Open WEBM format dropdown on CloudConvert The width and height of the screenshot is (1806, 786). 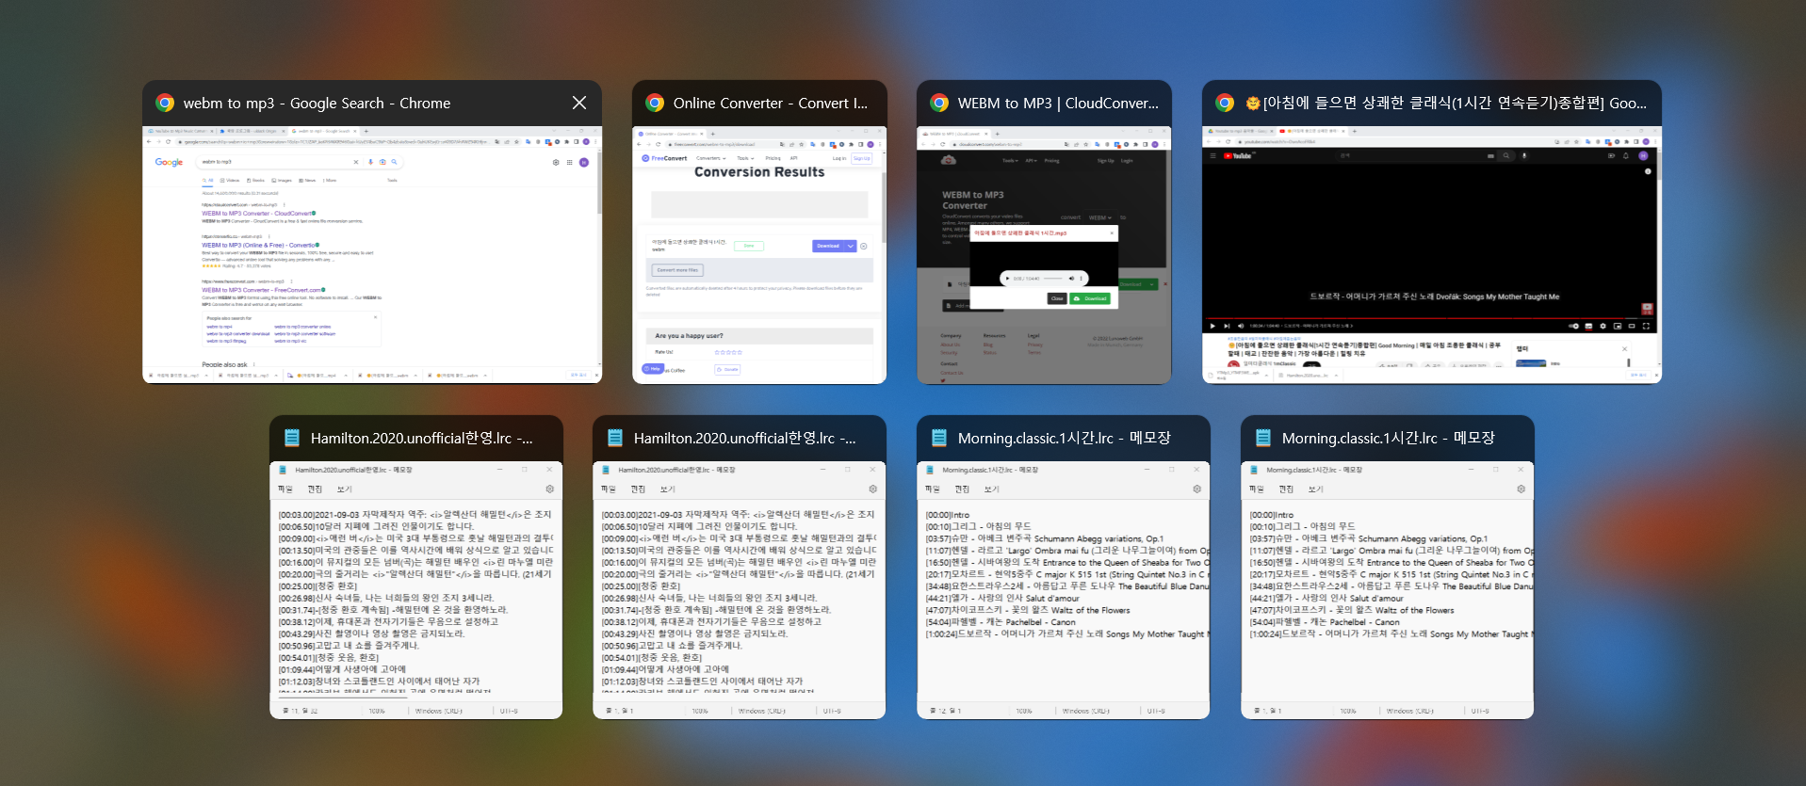1100,217
